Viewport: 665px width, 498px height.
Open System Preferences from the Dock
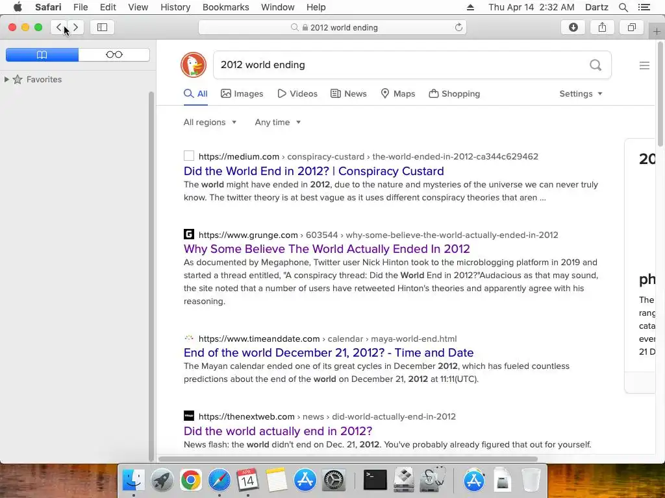pos(334,480)
